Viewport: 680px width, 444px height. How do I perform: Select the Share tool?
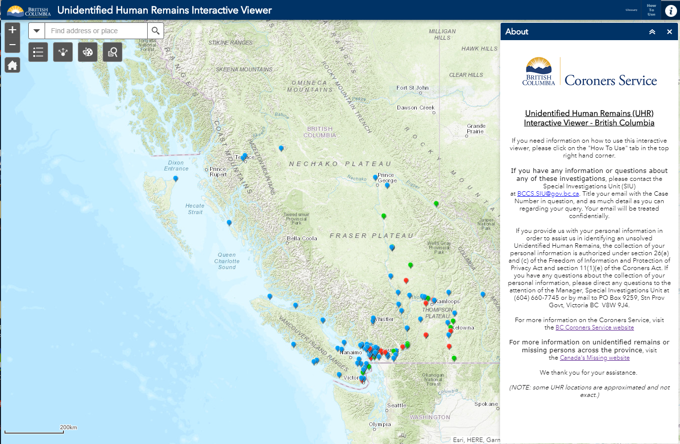(63, 52)
